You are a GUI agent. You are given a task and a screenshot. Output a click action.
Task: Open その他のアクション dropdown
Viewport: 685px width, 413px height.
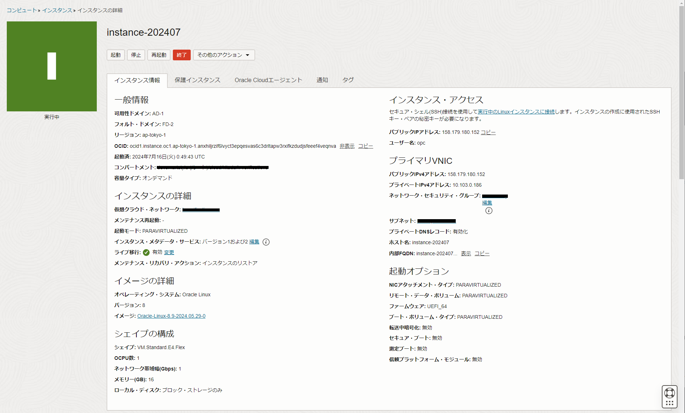click(224, 55)
